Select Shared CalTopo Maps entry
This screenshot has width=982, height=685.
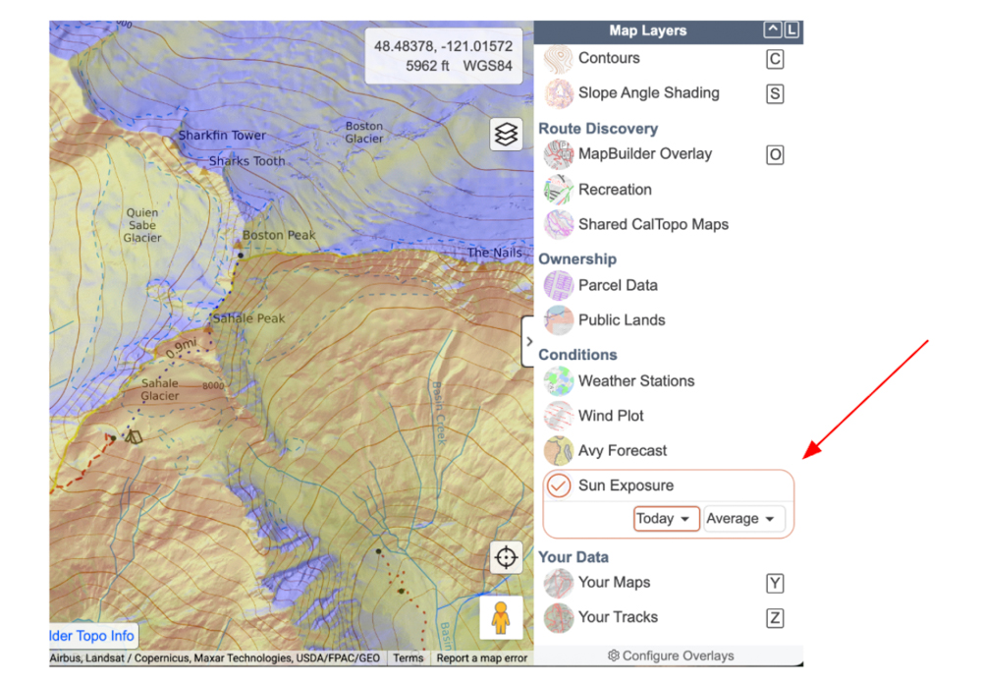pos(653,224)
